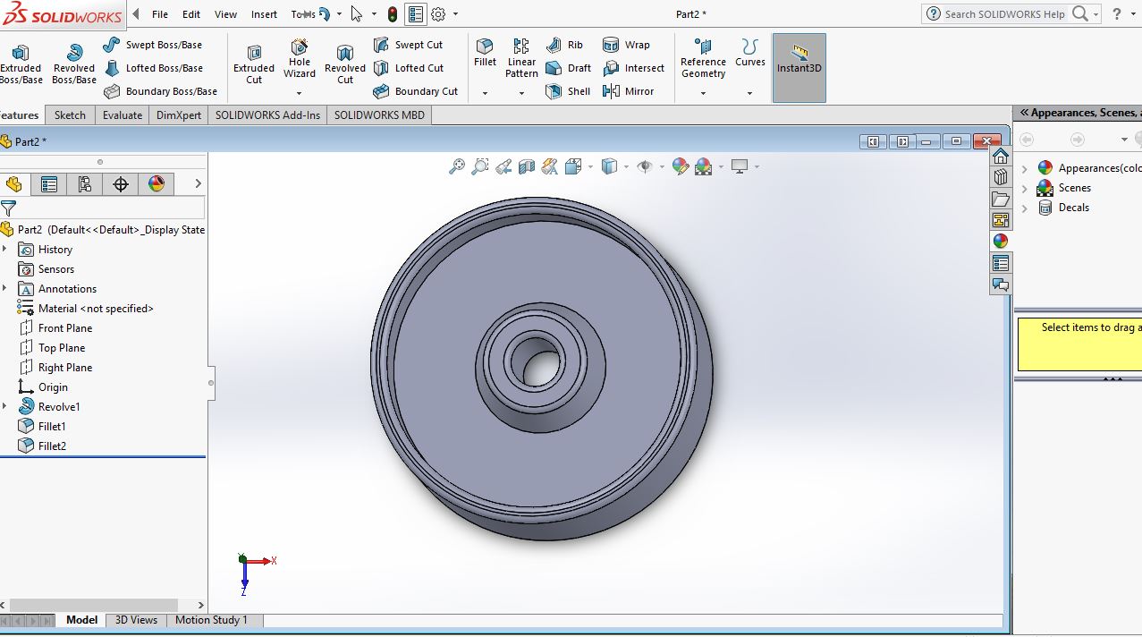Screen dimensions: 1142x637
Task: Start a Revolved Boss/Base feature
Action: [x=74, y=63]
